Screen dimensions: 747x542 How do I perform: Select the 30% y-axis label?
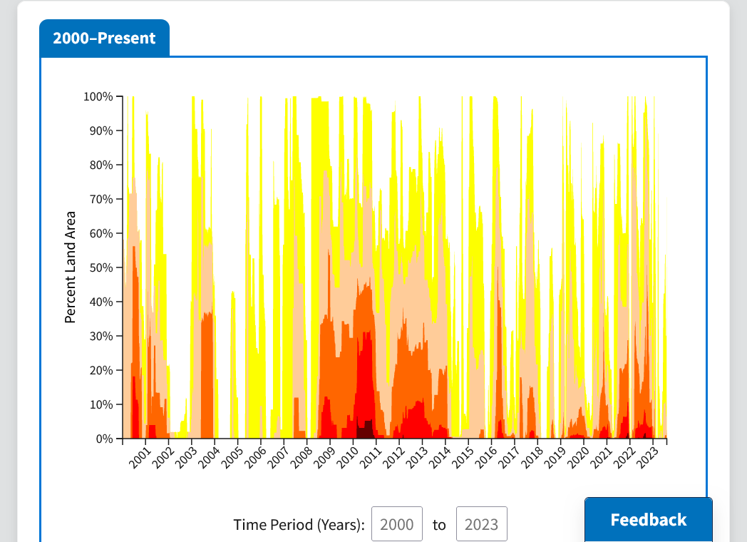click(101, 336)
